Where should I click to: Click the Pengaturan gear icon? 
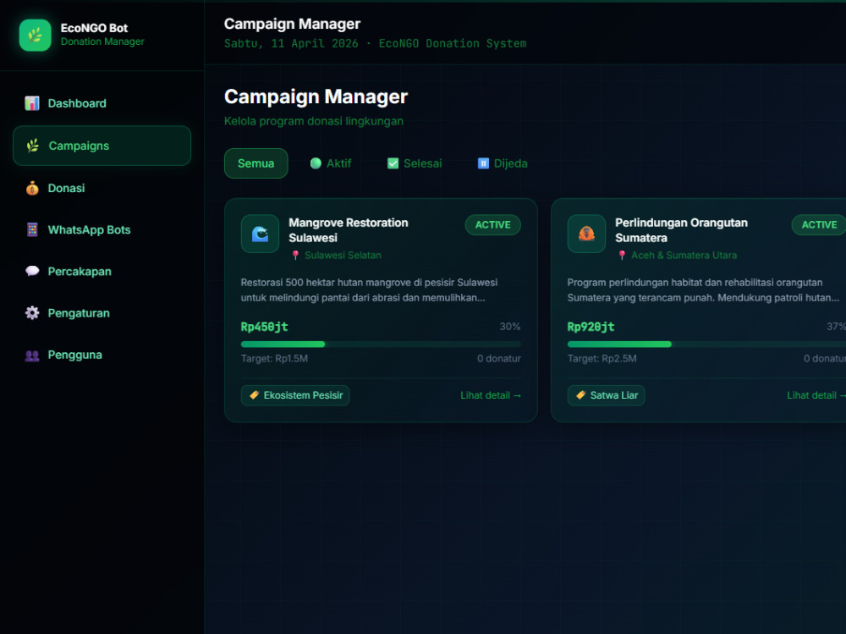32,313
